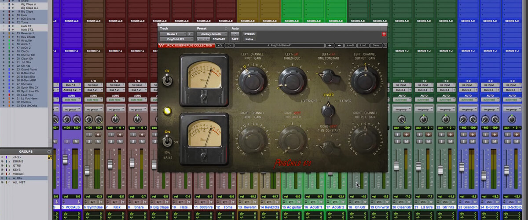The width and height of the screenshot is (528, 220).
Task: Open plugin automation enable window icon
Action: click(x=235, y=34)
